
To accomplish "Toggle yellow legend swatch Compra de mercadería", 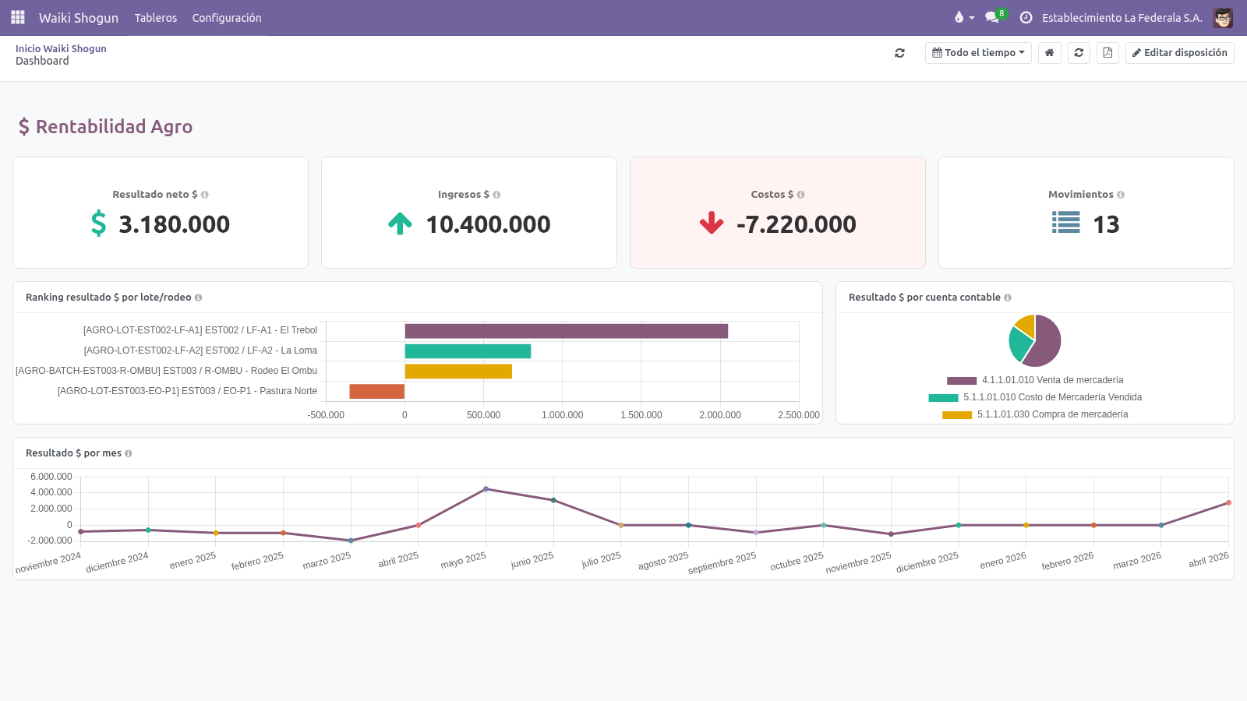I will click(x=957, y=415).
